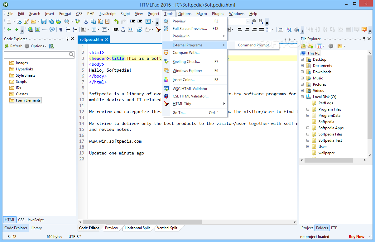This screenshot has width=375, height=242.
Task: Expand the Documents tree node
Action: point(302,66)
